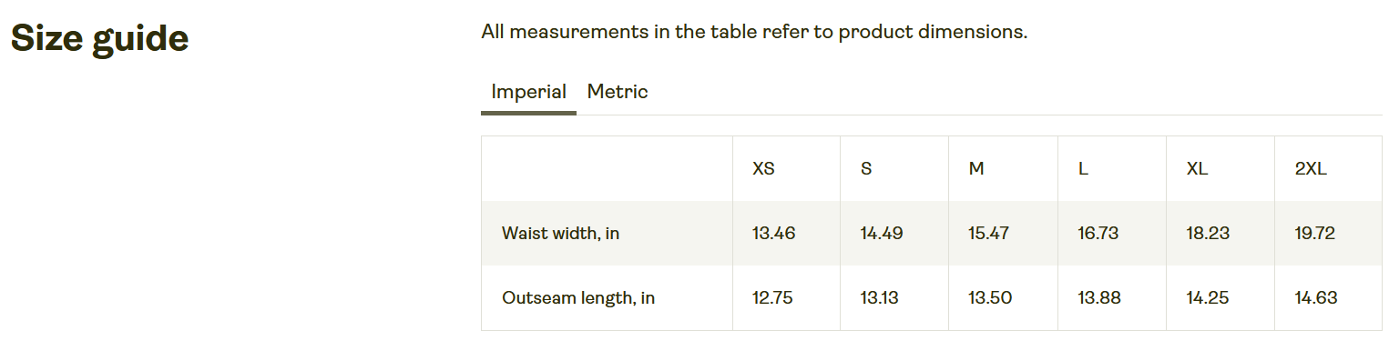This screenshot has width=1389, height=341.
Task: Select the Imperial tab
Action: (x=528, y=92)
